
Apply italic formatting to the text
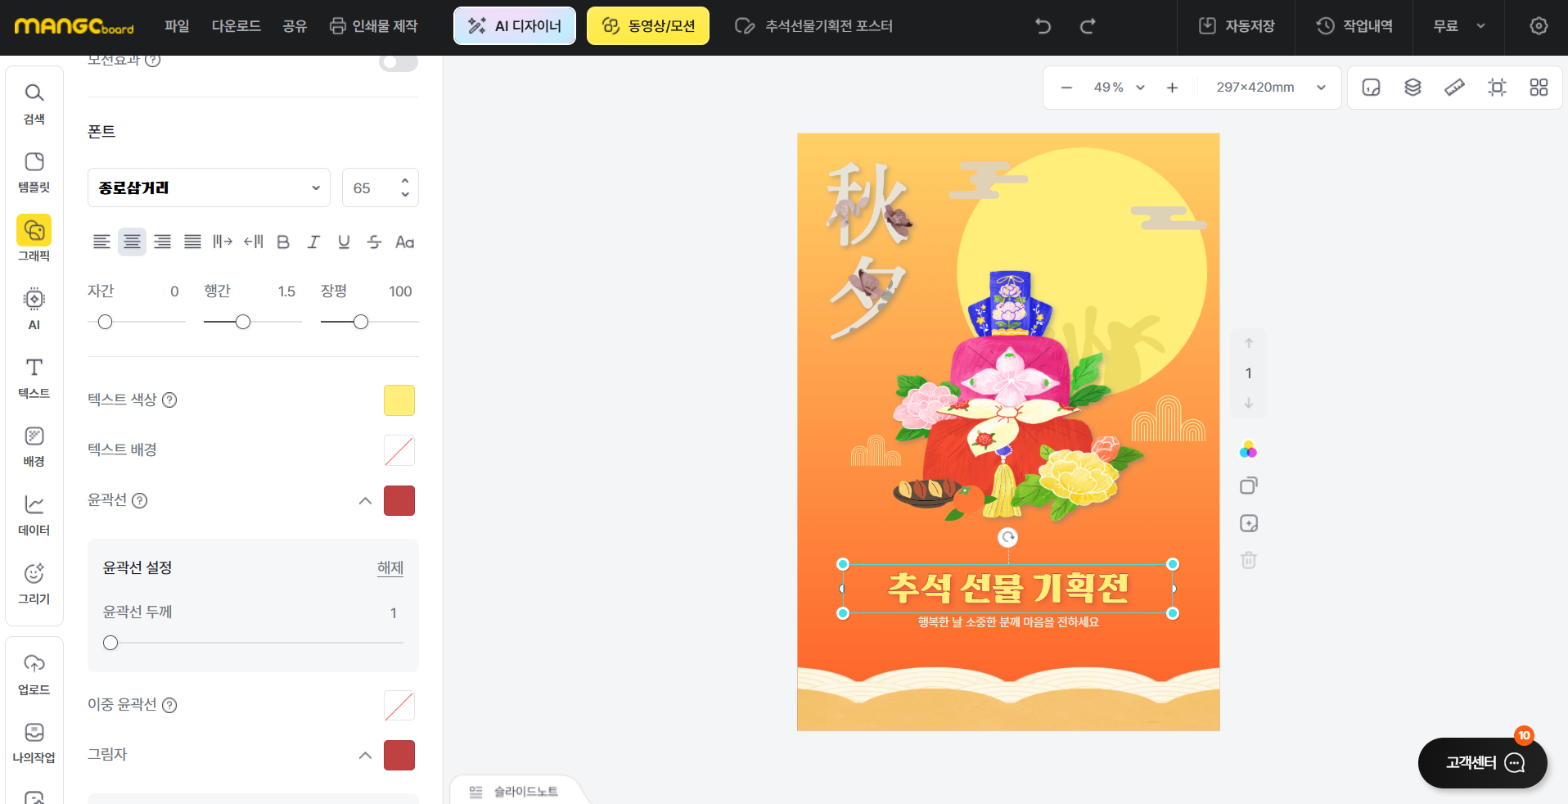pyautogui.click(x=313, y=242)
